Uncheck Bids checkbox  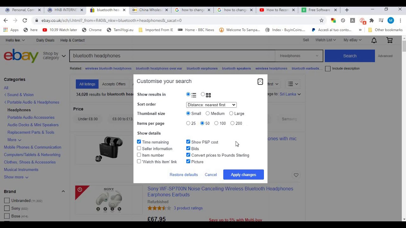(188, 148)
